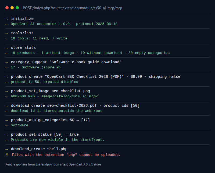The width and height of the screenshot is (215, 173).
Task: Click '17 · Software (score 9)' response
Action: pos(36,67)
